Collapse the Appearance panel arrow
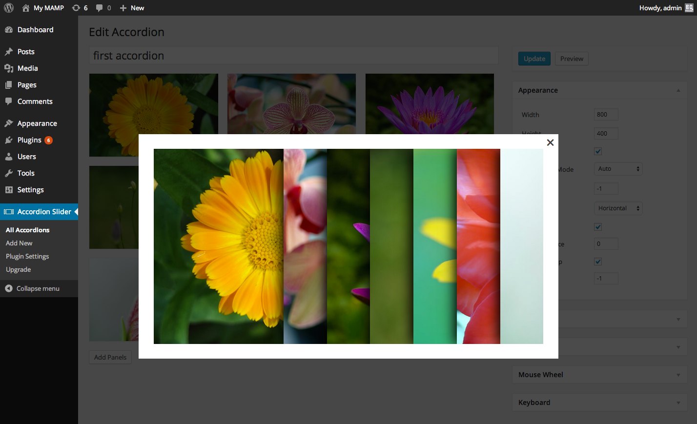The image size is (697, 424). click(x=678, y=90)
